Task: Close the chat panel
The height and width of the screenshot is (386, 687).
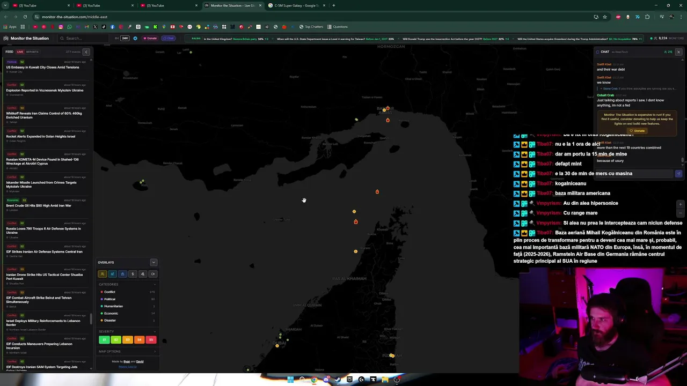Action: (x=678, y=52)
